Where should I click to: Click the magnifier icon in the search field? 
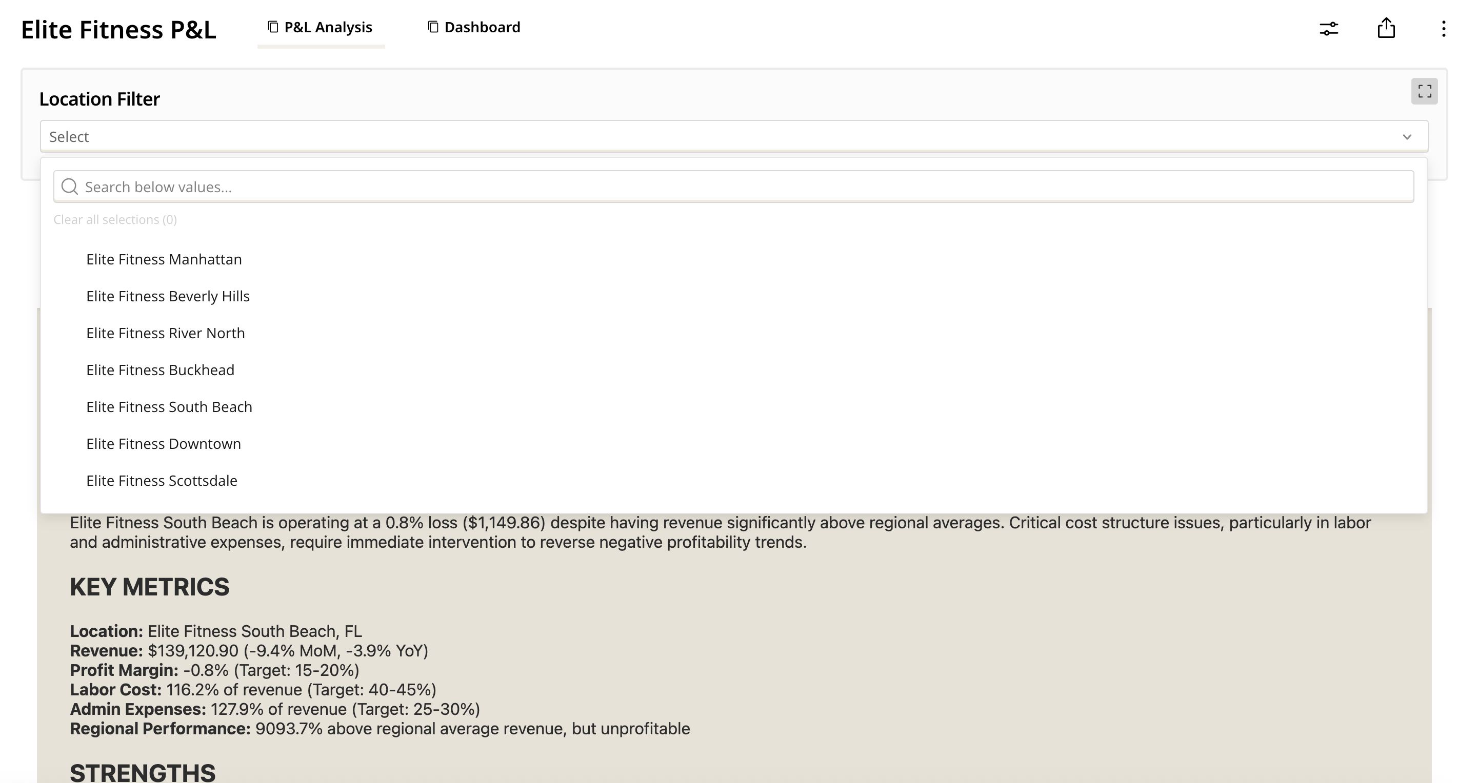pyautogui.click(x=69, y=186)
